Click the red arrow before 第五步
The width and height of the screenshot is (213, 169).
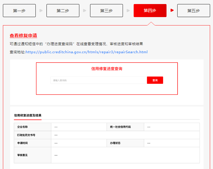pos(172,10)
